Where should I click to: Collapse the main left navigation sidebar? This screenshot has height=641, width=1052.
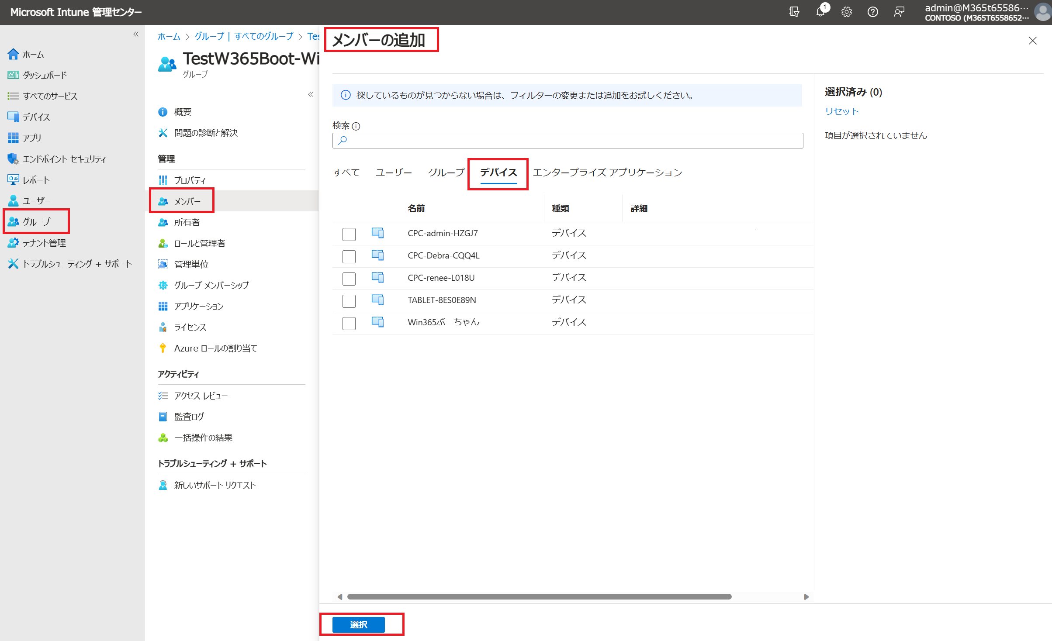tap(136, 34)
